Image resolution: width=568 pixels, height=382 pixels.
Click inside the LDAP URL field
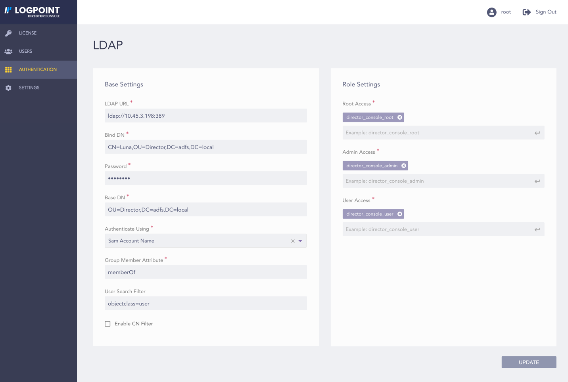[205, 115]
